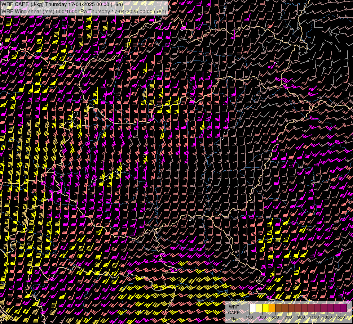Click the '500' legend tick label
Screen dimensions: 353x324
coord(275,317)
